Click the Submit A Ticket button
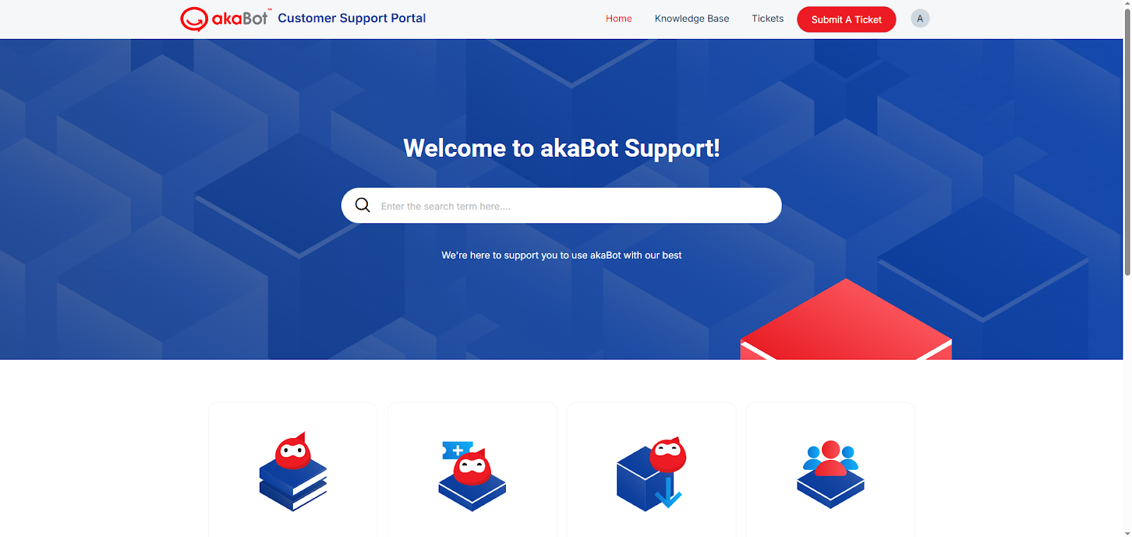 pyautogui.click(x=846, y=19)
